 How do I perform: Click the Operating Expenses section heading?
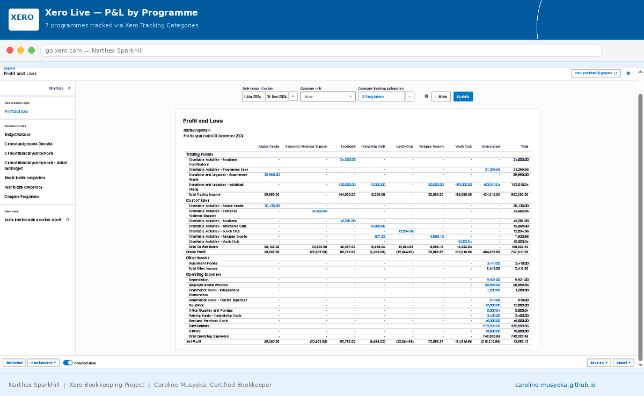[203, 274]
